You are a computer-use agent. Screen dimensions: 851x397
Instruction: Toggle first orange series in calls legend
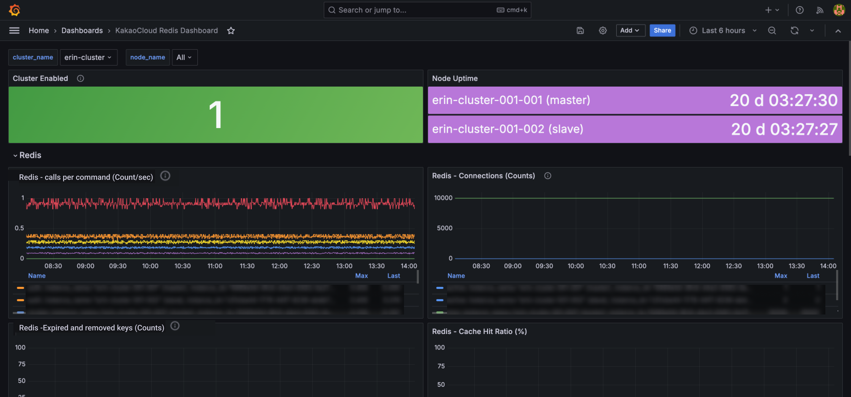(21, 288)
